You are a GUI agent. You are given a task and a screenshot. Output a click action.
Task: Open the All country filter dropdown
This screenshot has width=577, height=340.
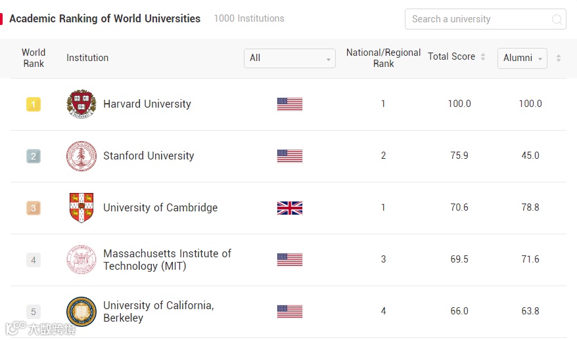coord(289,58)
